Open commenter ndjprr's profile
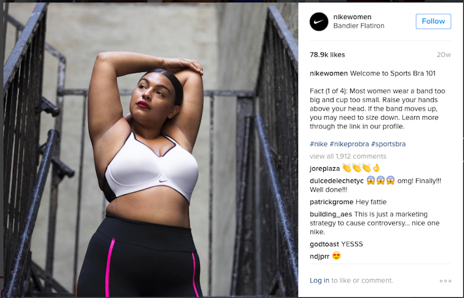464x298 pixels. pyautogui.click(x=319, y=256)
